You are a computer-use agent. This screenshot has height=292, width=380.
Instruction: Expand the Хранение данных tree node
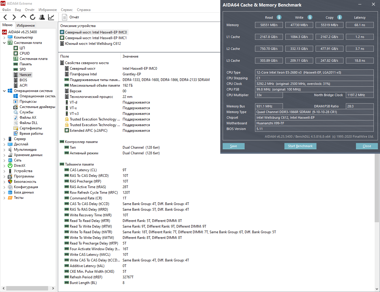point(4,155)
